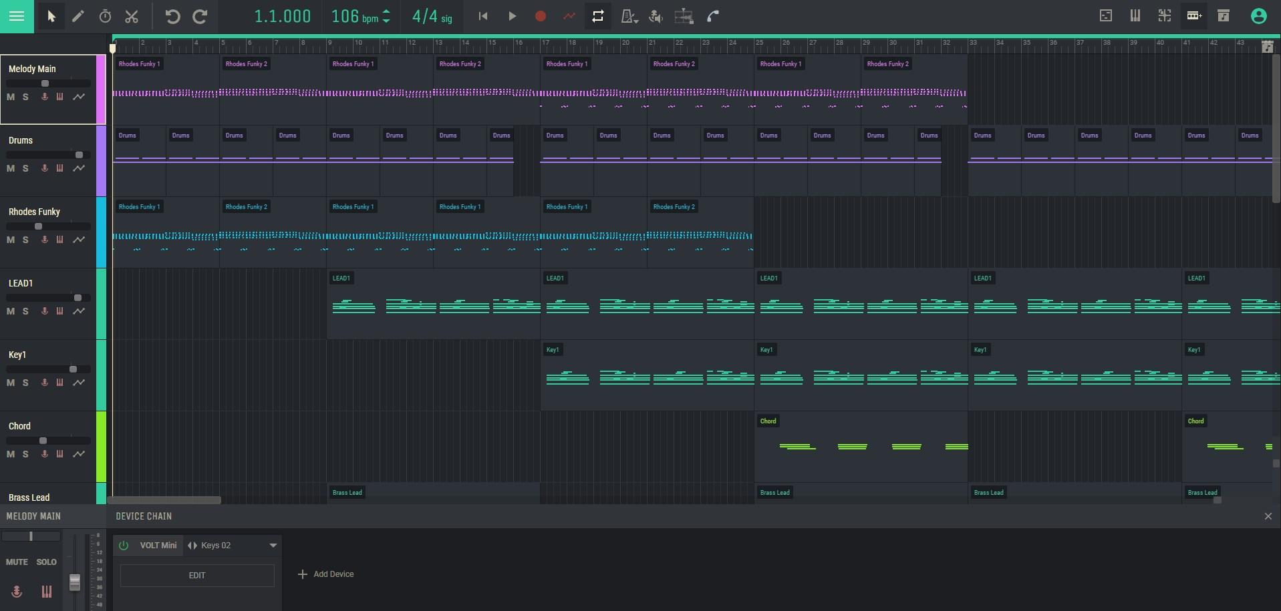
Task: Select the scissors split tool
Action: tap(132, 17)
